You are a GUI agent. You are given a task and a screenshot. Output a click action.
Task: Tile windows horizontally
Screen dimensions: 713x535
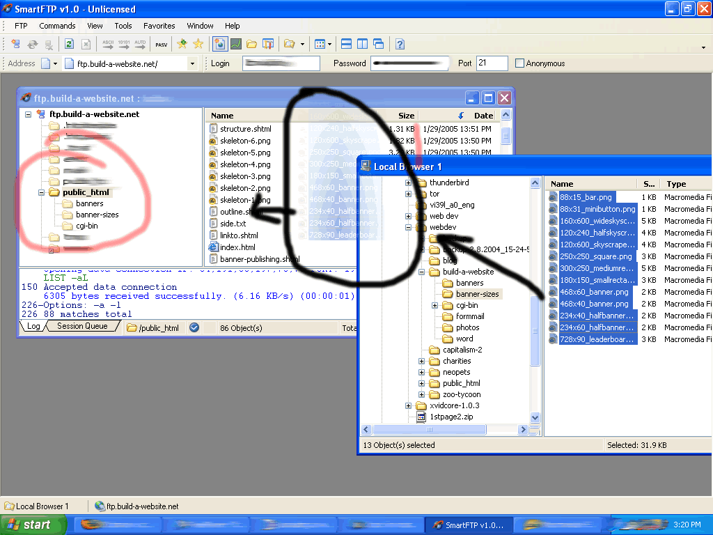pos(346,44)
